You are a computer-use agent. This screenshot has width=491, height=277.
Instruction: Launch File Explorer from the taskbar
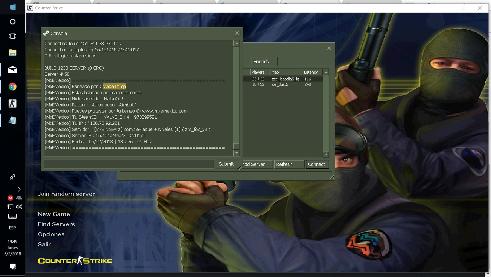click(12, 53)
